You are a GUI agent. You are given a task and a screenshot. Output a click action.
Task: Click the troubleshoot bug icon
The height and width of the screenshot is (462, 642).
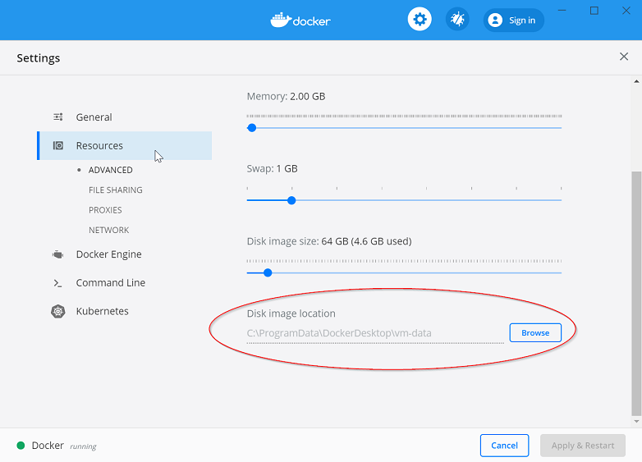pos(457,19)
